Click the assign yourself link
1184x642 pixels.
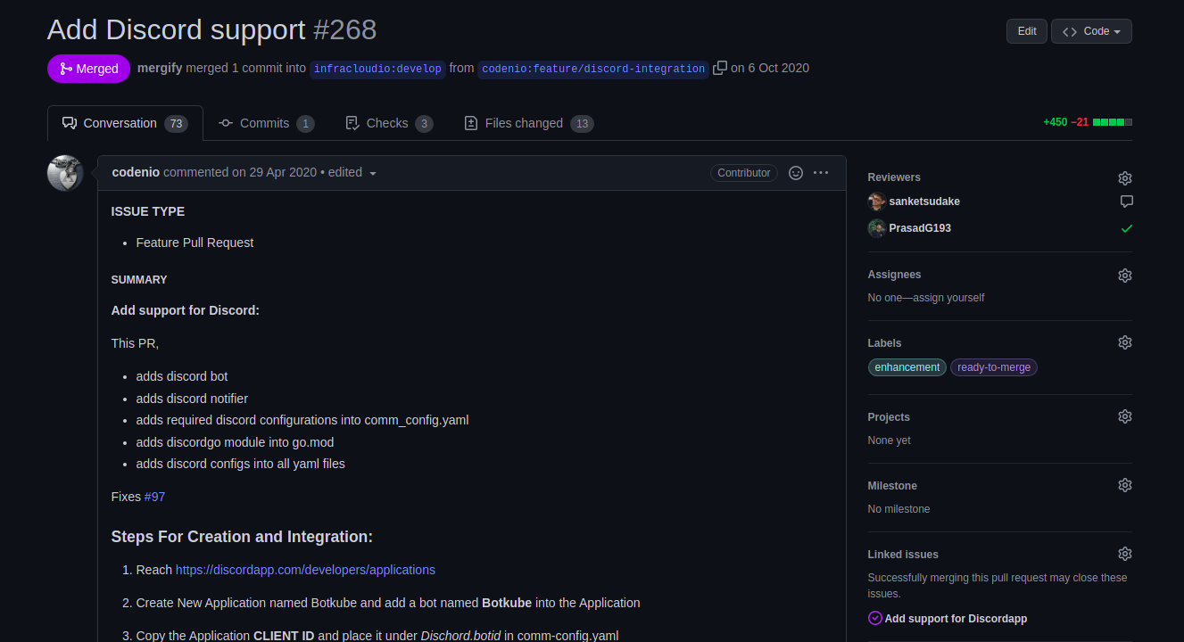click(948, 298)
